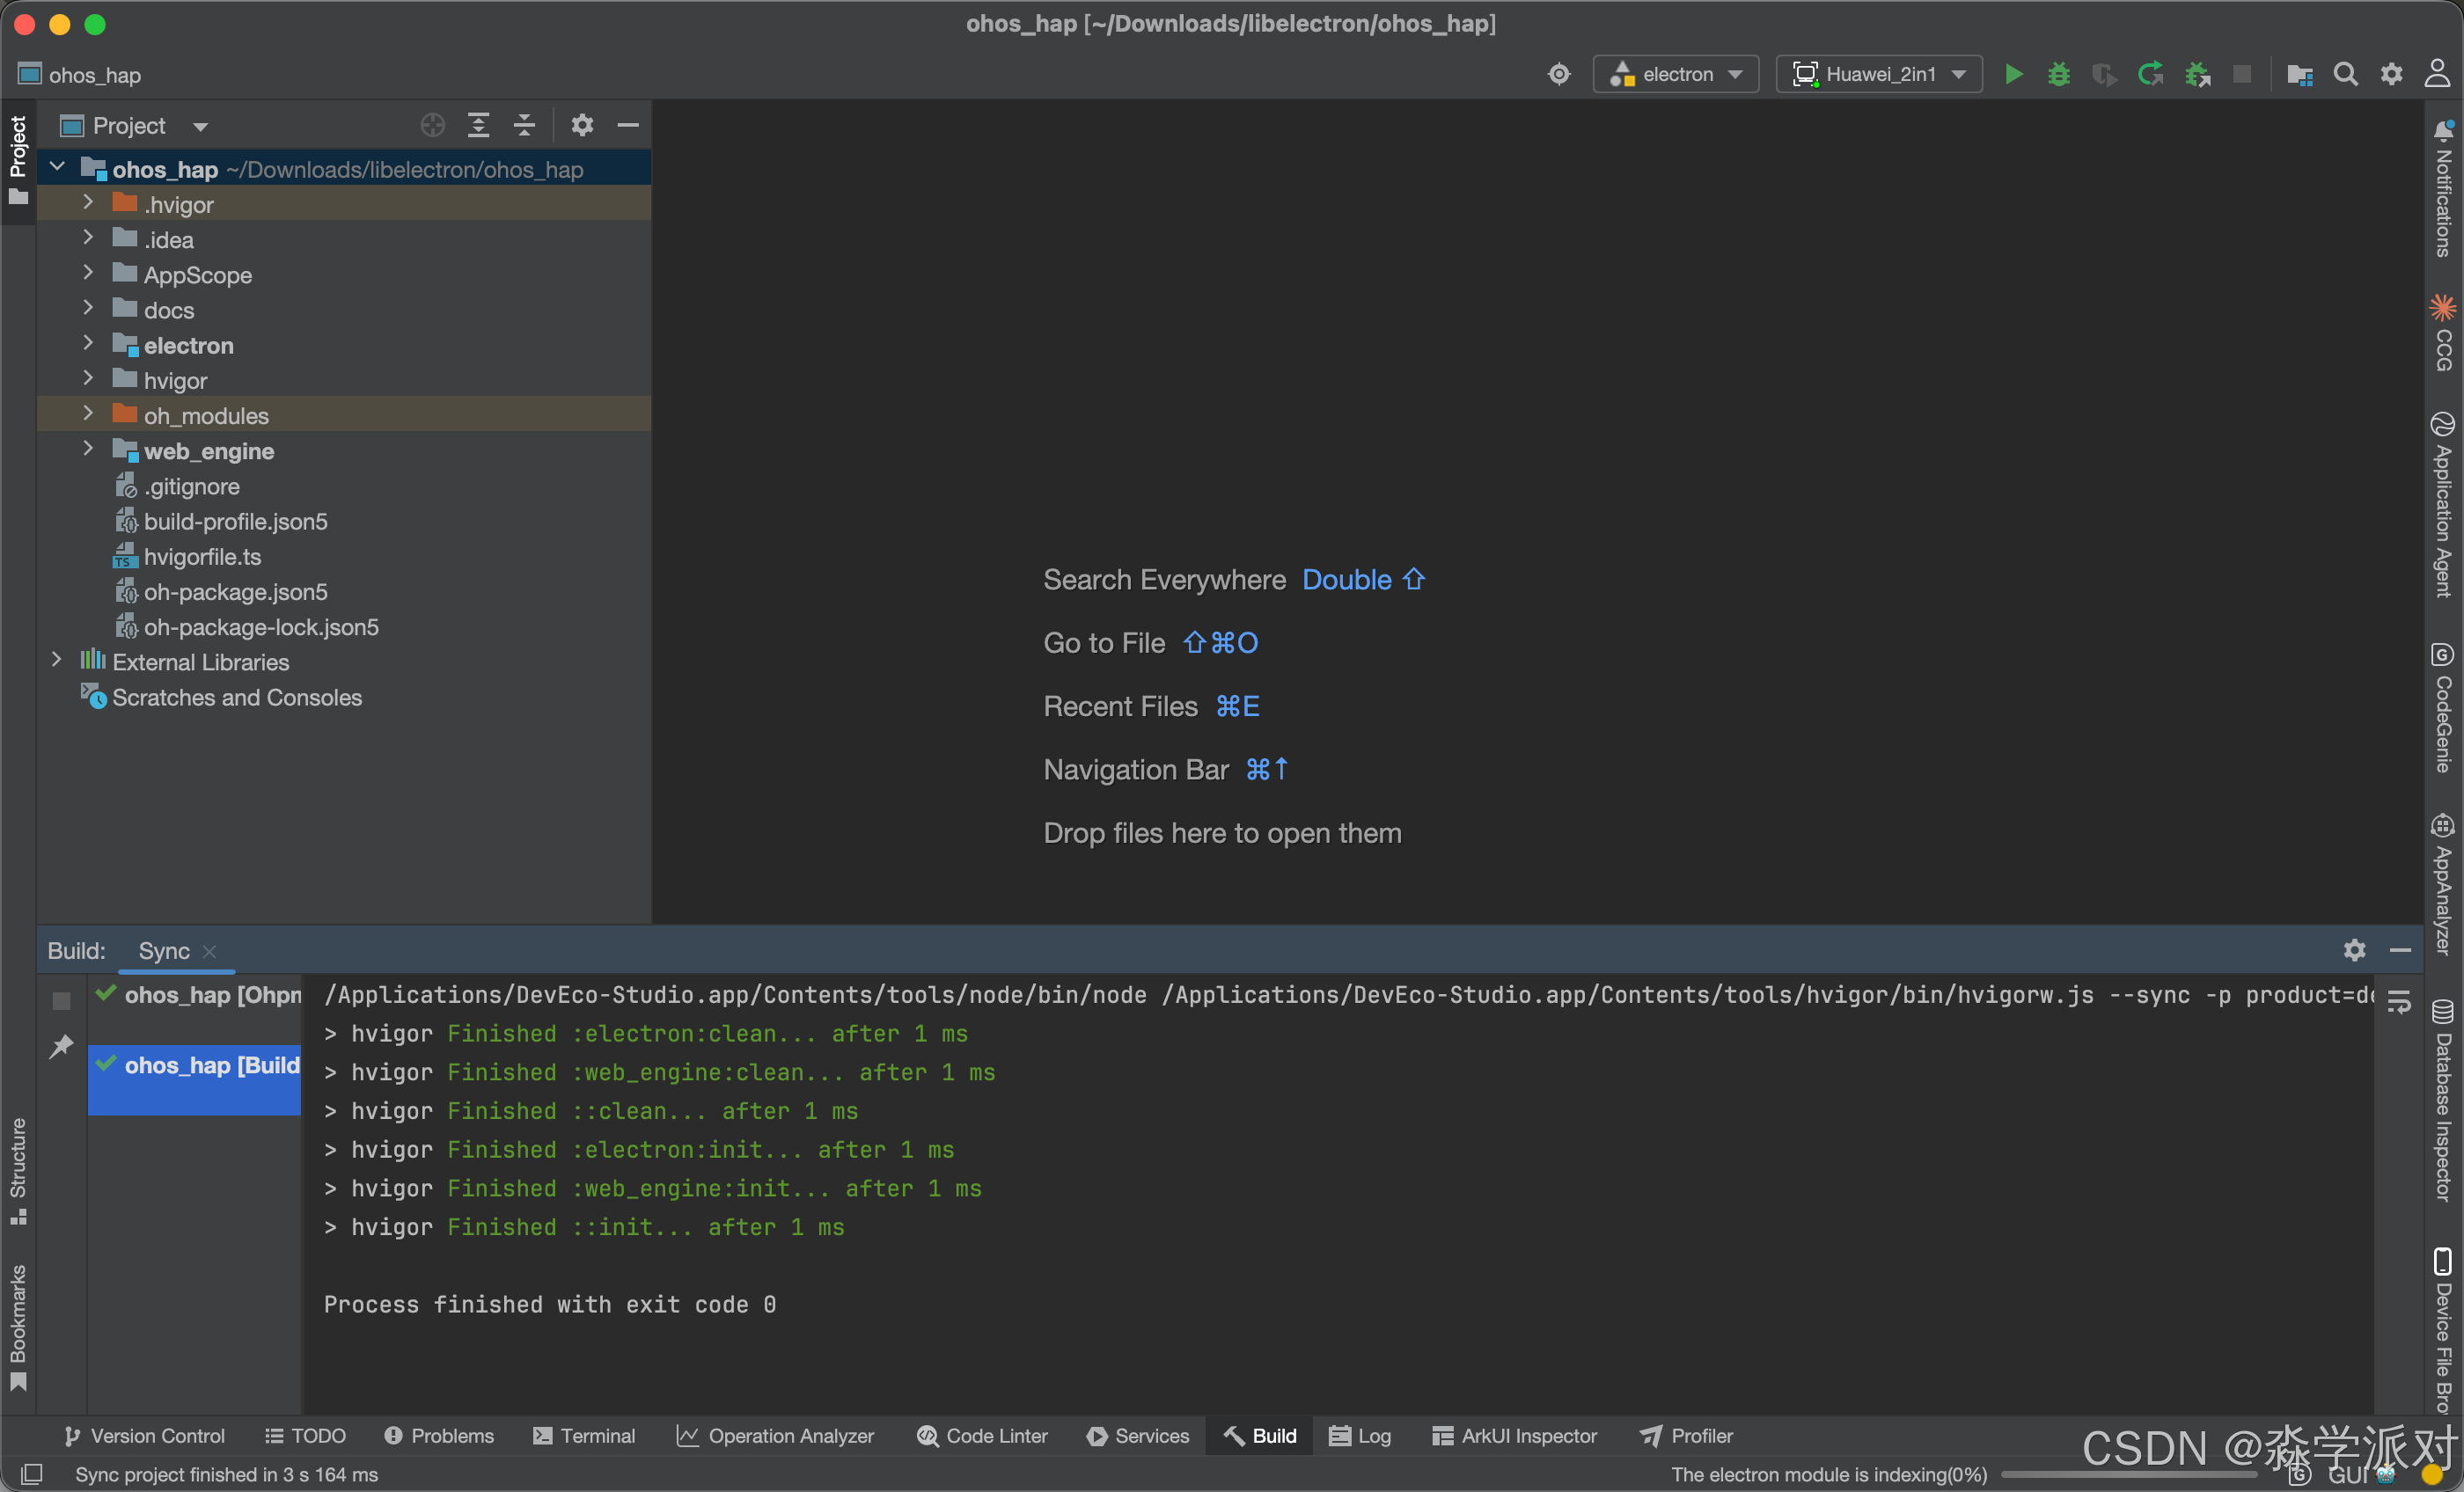Open the electron run configuration dropdown
Screen dimensions: 2464x1492
click(1676, 74)
